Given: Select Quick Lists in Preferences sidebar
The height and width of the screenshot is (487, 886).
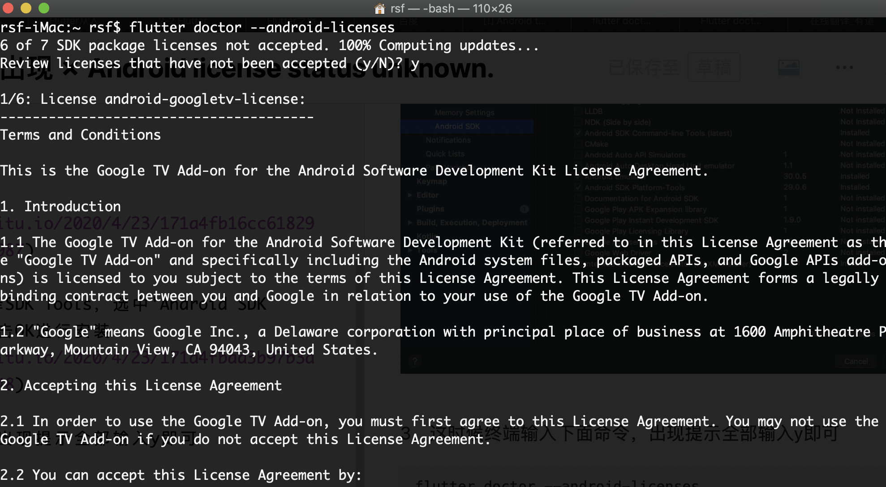Looking at the screenshot, I should pyautogui.click(x=445, y=154).
